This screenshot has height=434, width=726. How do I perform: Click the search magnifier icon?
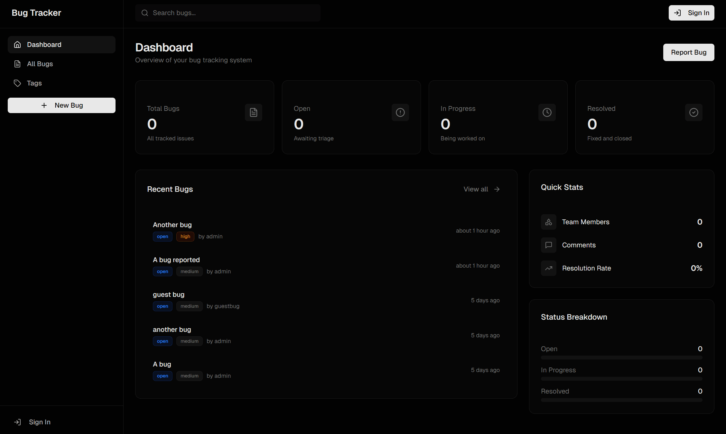point(144,13)
